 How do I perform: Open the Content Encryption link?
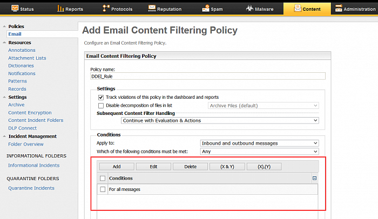pyautogui.click(x=30, y=113)
